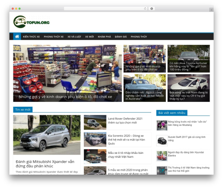Open the XE MỚI menu
Viewport: 223px width, 188px height.
(x=90, y=36)
